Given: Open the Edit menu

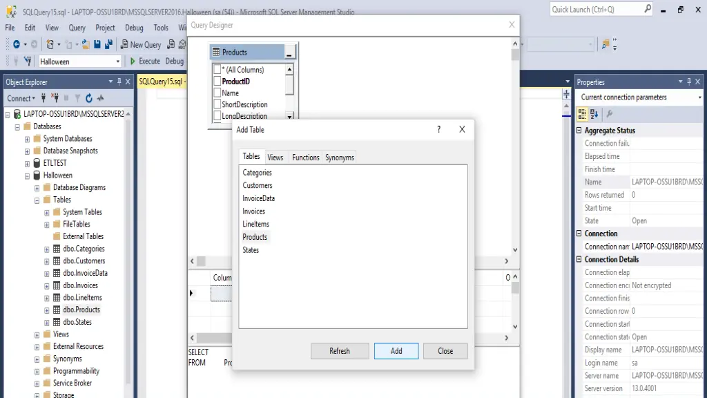Looking at the screenshot, I should [x=30, y=28].
